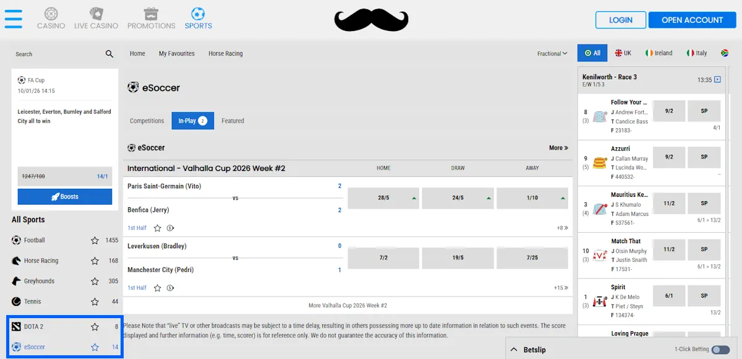Collapse the Betslip panel

tap(514, 349)
